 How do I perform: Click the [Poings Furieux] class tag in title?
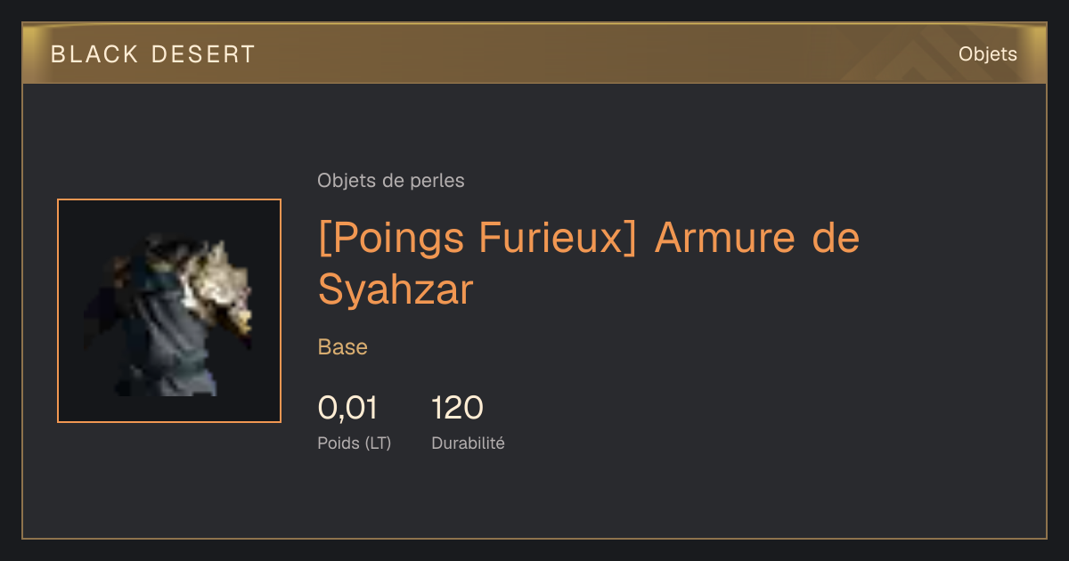(477, 238)
